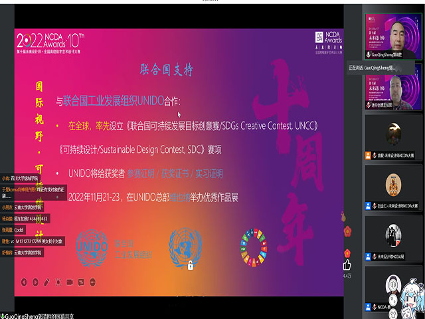Select the pen annotation tool

46,282
